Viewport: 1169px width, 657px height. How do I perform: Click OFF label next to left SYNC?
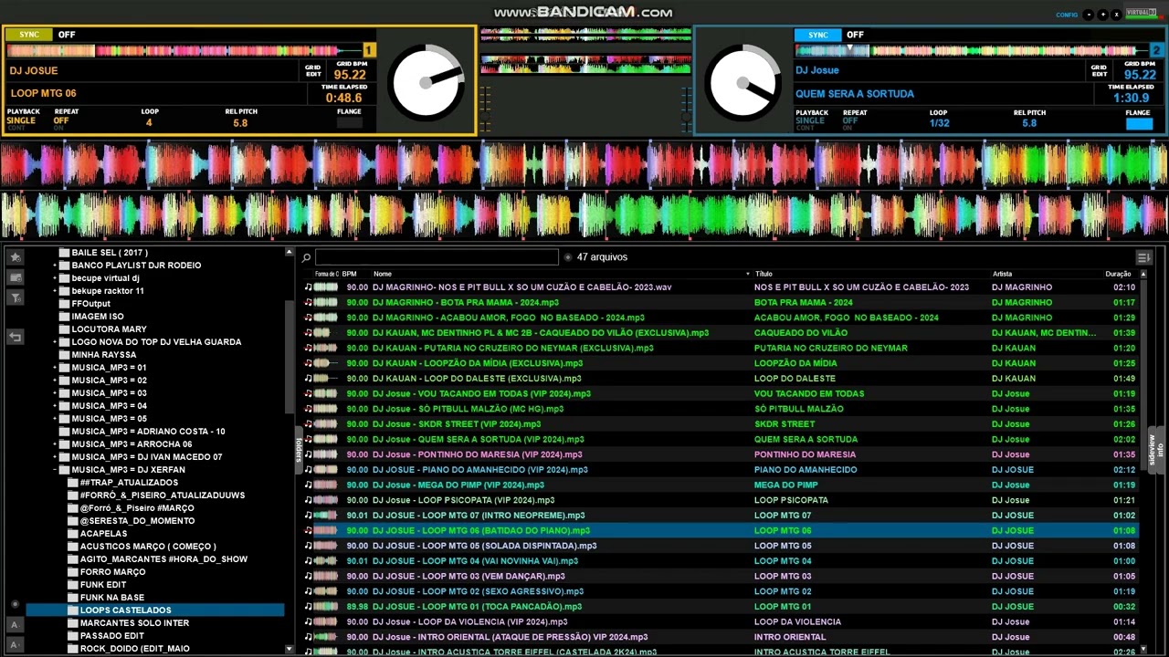pyautogui.click(x=67, y=35)
